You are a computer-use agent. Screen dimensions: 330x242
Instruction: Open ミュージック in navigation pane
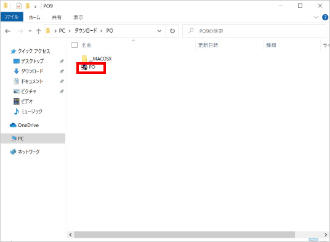[x=28, y=111]
